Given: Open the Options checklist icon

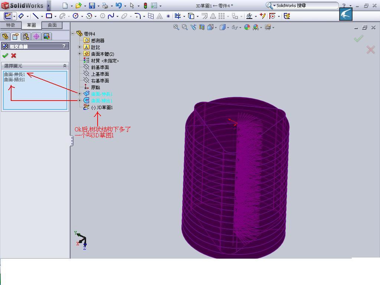Looking at the screenshot, I should [154, 5].
